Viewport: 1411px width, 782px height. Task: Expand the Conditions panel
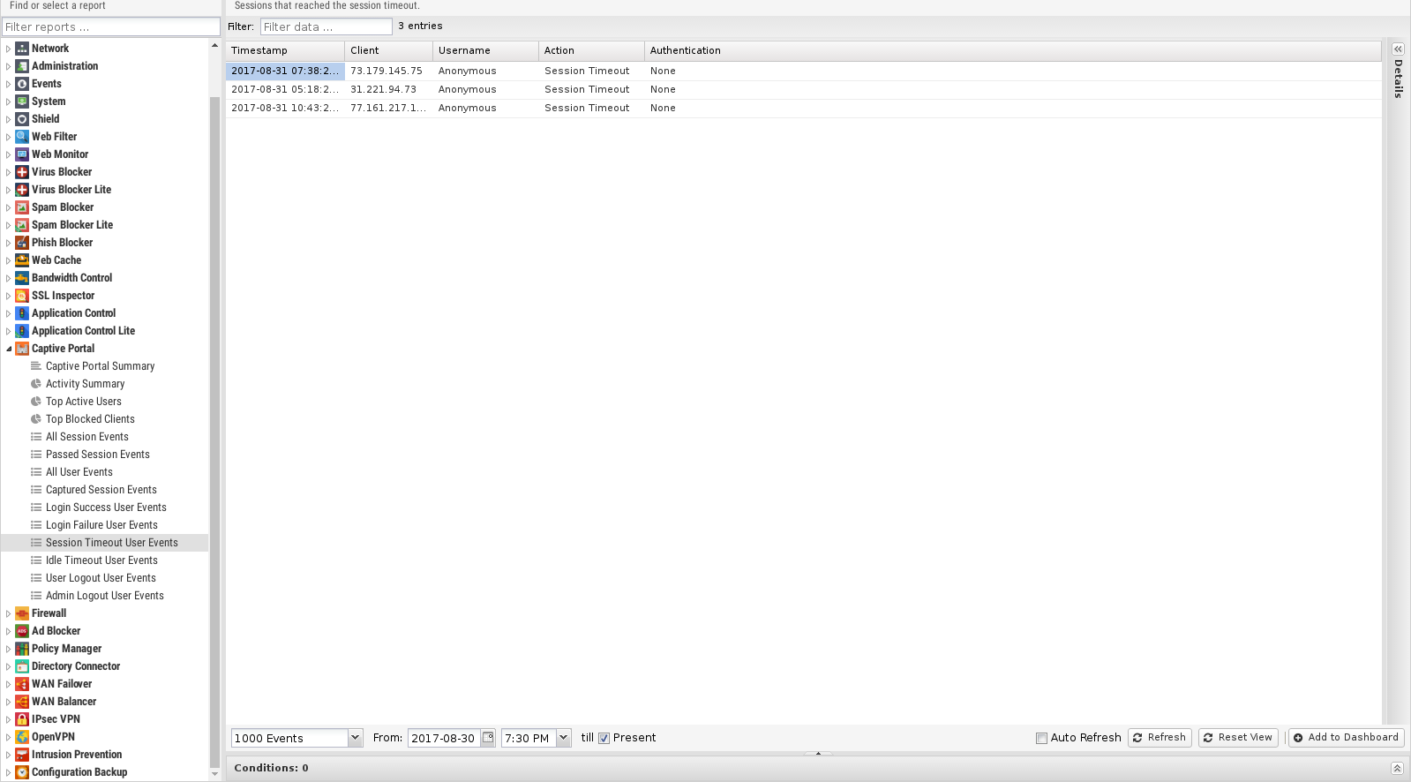[1397, 768]
